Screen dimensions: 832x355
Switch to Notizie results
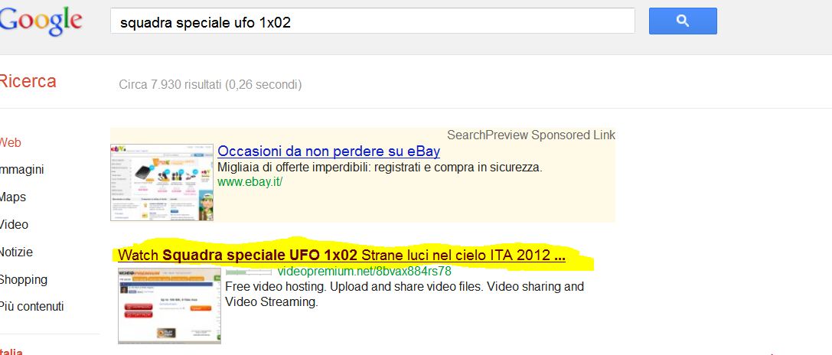pyautogui.click(x=16, y=252)
